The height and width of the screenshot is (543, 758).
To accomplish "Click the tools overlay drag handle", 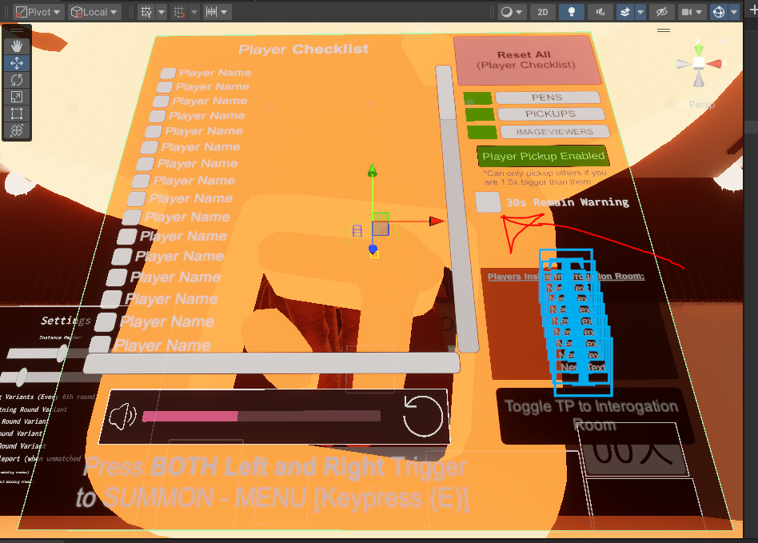I will [17, 30].
